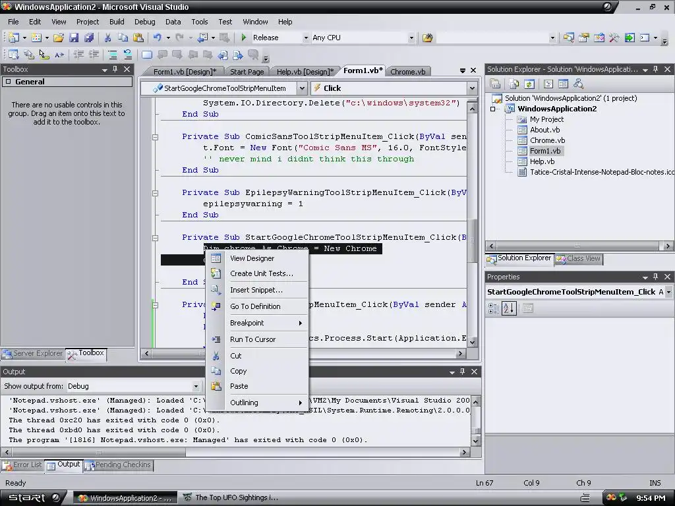Undo the last action with toolbar arrow

point(157,38)
